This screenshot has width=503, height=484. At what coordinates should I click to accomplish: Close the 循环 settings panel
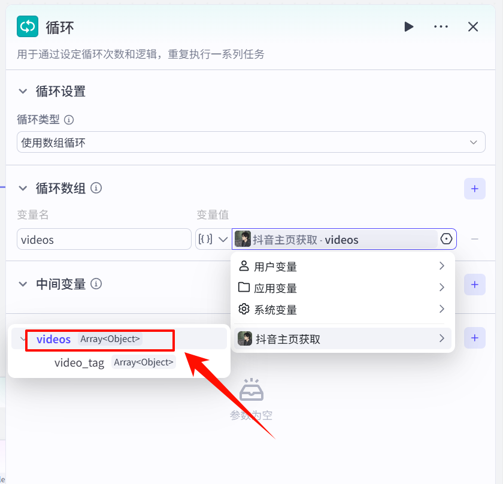point(473,26)
